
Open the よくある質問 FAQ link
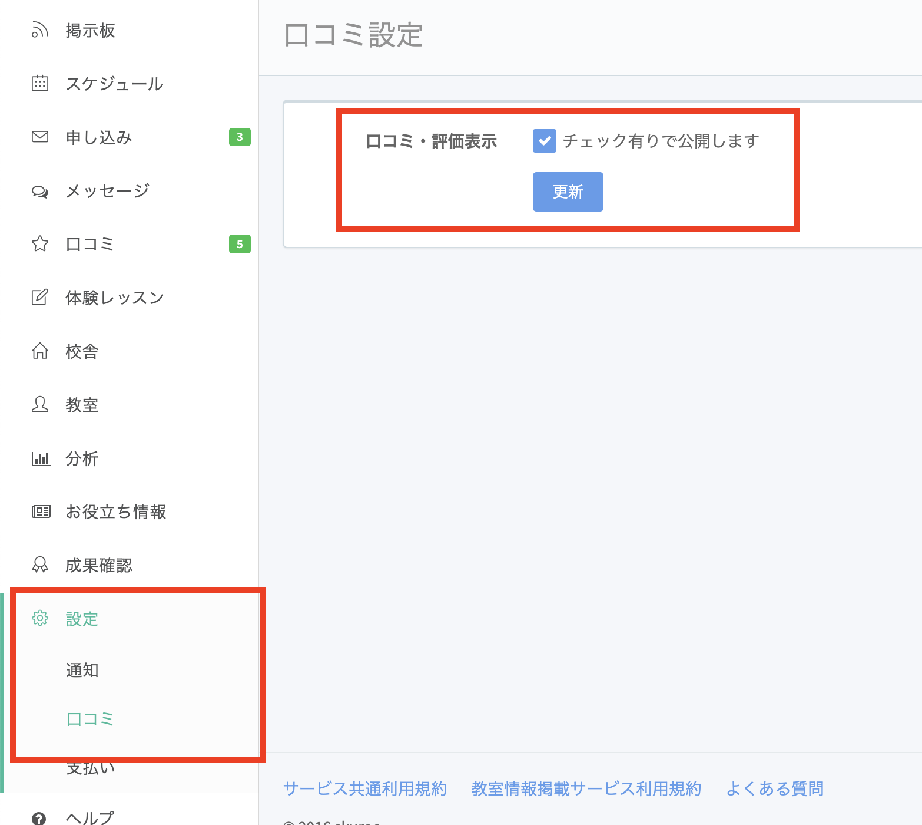775,788
